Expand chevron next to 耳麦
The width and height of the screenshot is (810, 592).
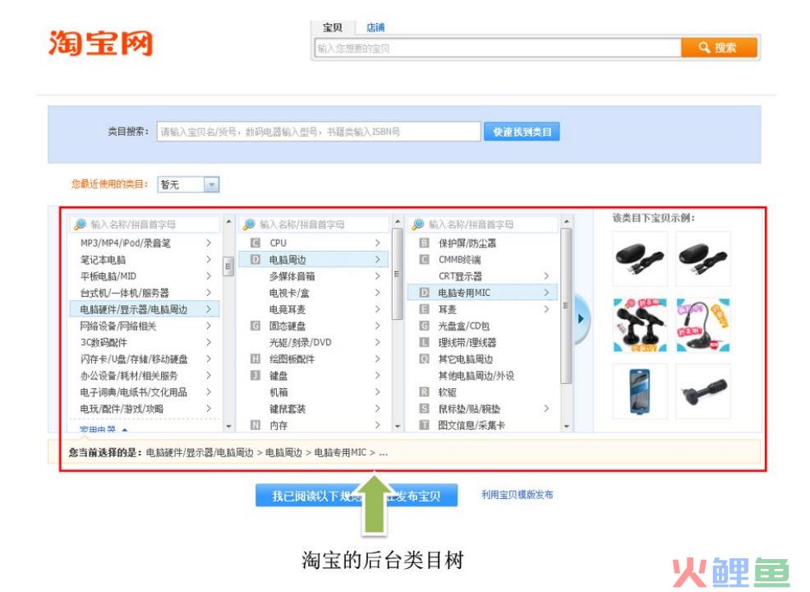click(546, 309)
